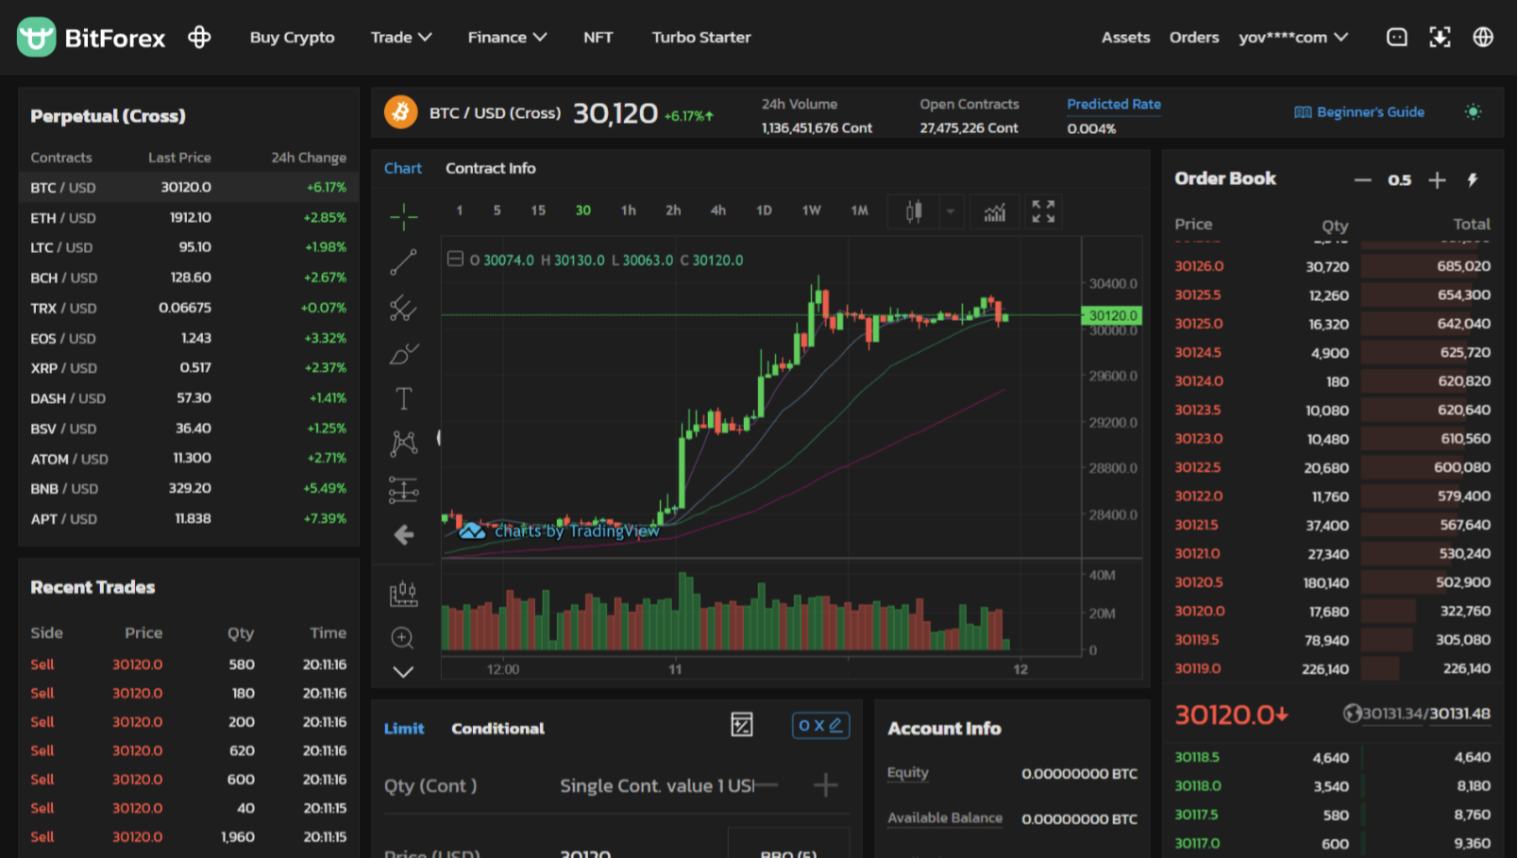The width and height of the screenshot is (1518, 858).
Task: Click the Qty (Cont) input field
Action: pyautogui.click(x=616, y=785)
